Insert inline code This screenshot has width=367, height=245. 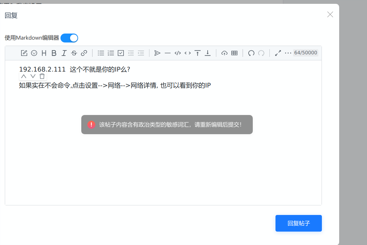[x=188, y=53]
